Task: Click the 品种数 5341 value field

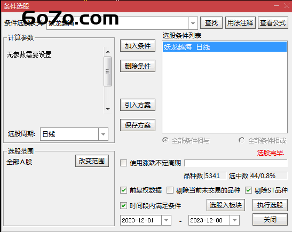Action: [x=215, y=175]
